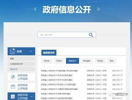Switch to the 陕政函 tab
Viewport: 132px width, 100px height.
pyautogui.click(x=100, y=61)
